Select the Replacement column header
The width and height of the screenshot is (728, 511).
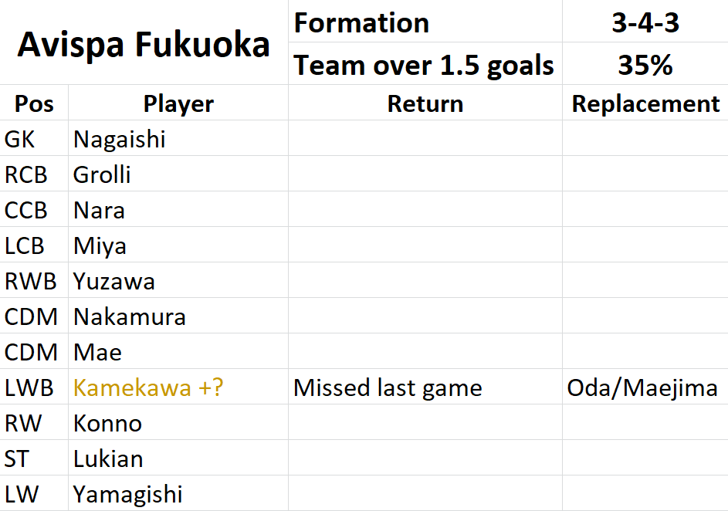pyautogui.click(x=645, y=103)
